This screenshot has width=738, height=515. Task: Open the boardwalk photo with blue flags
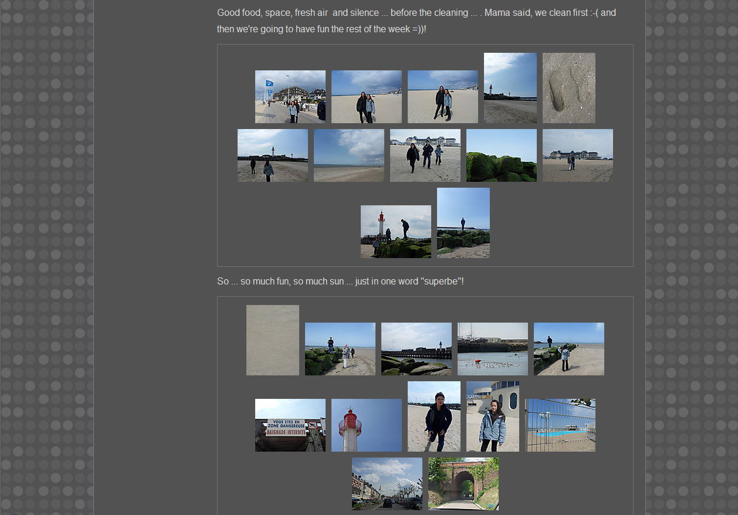tap(290, 97)
